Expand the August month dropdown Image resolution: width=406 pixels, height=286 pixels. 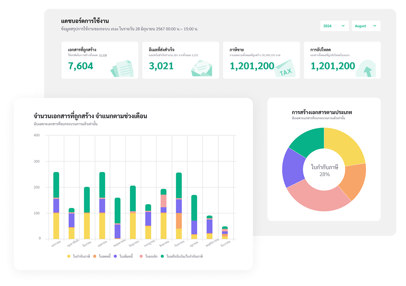click(x=366, y=26)
